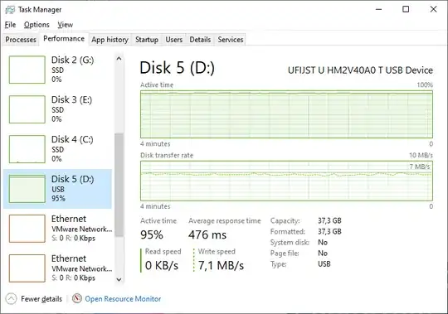Click the sidebar scroll up arrow
Screen dimensions: 448x314
coord(119,59)
